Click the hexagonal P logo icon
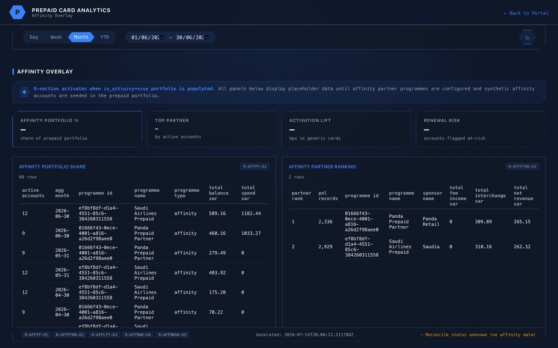This screenshot has width=558, height=348. (x=17, y=12)
